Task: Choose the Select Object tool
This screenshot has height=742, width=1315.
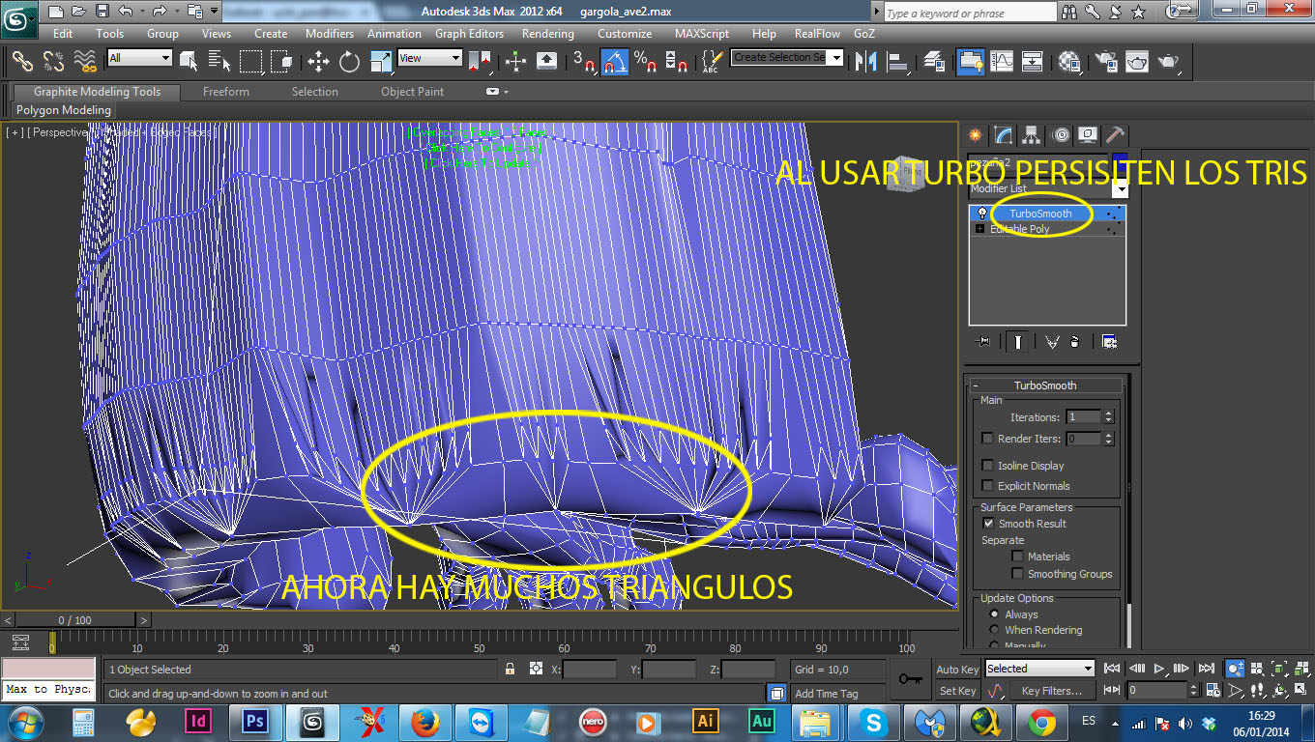Action: 189,61
